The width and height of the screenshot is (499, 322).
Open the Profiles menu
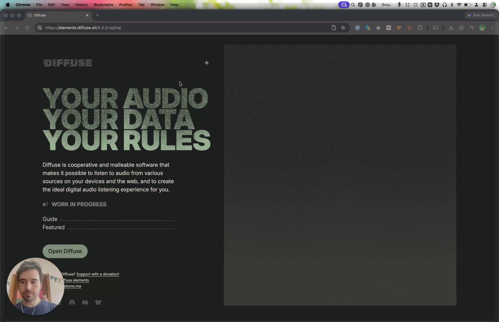coord(126,5)
